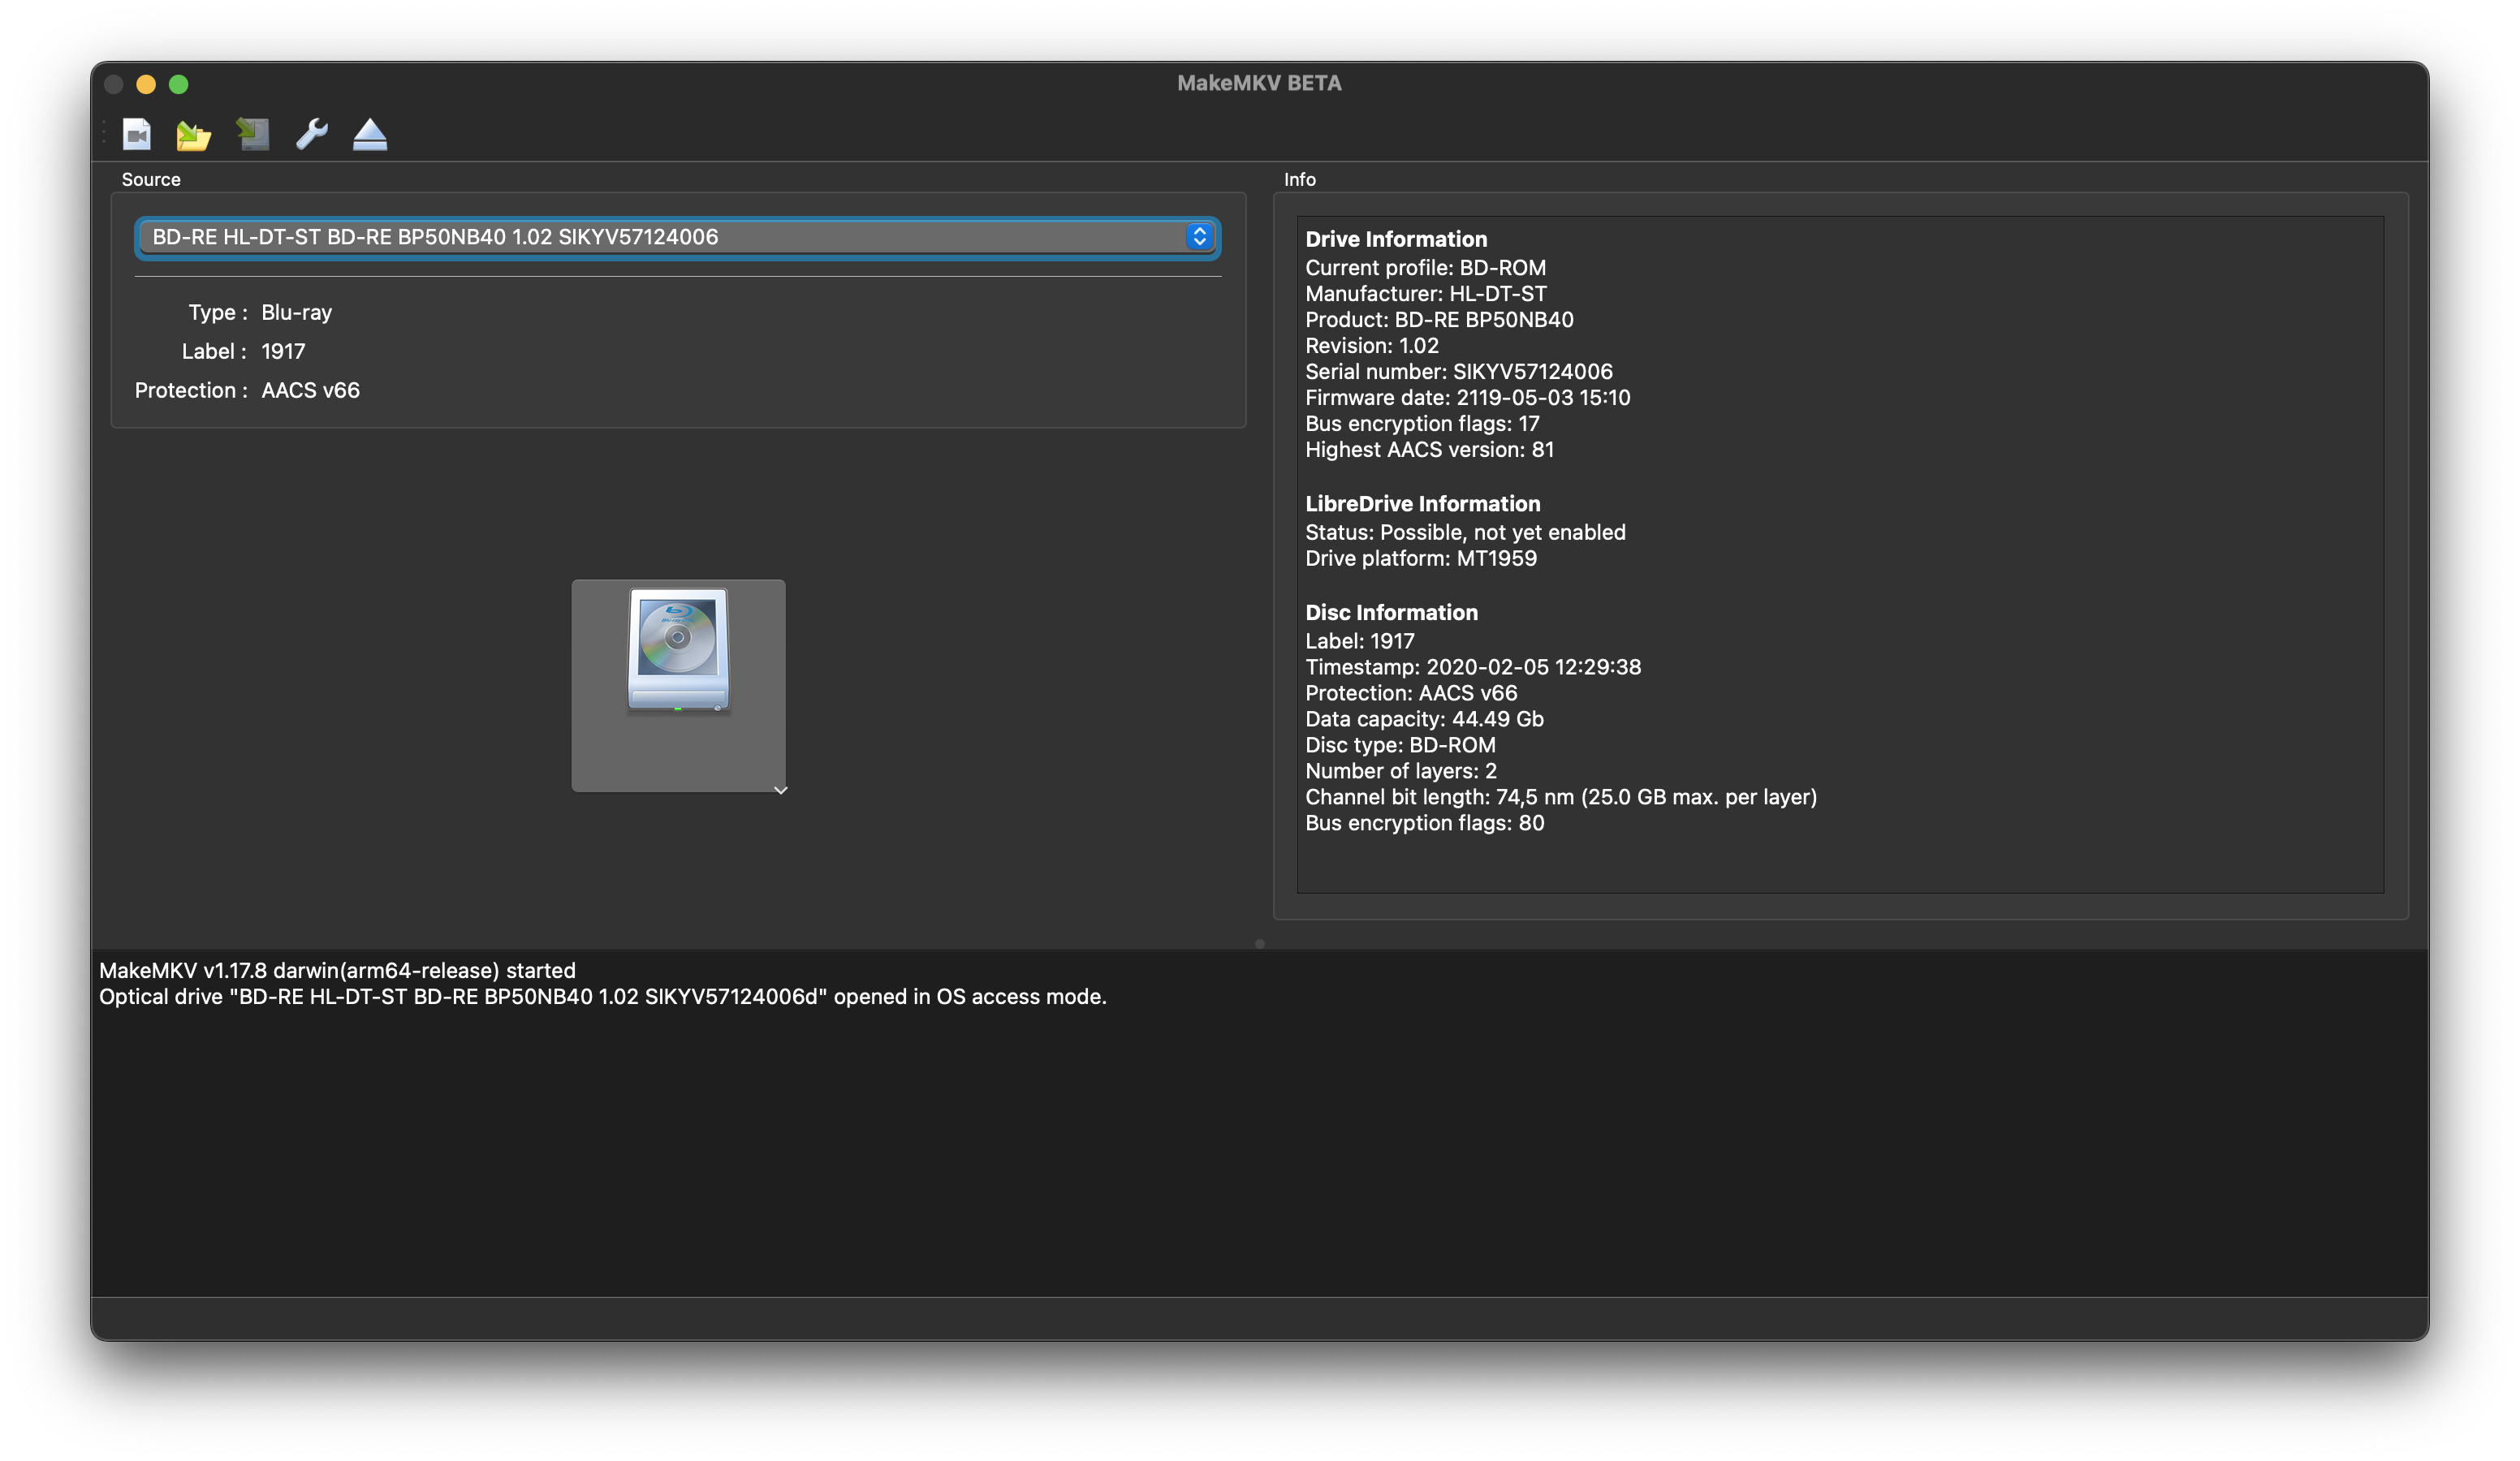2520x1461 pixels.
Task: Click the 'MakeMKV BETA' window title
Action: tap(1259, 83)
